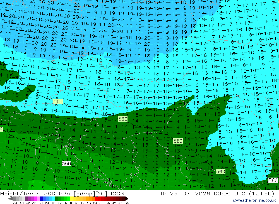Click the white-background 560 contour label
279x204 pixels.
click(273, 180)
